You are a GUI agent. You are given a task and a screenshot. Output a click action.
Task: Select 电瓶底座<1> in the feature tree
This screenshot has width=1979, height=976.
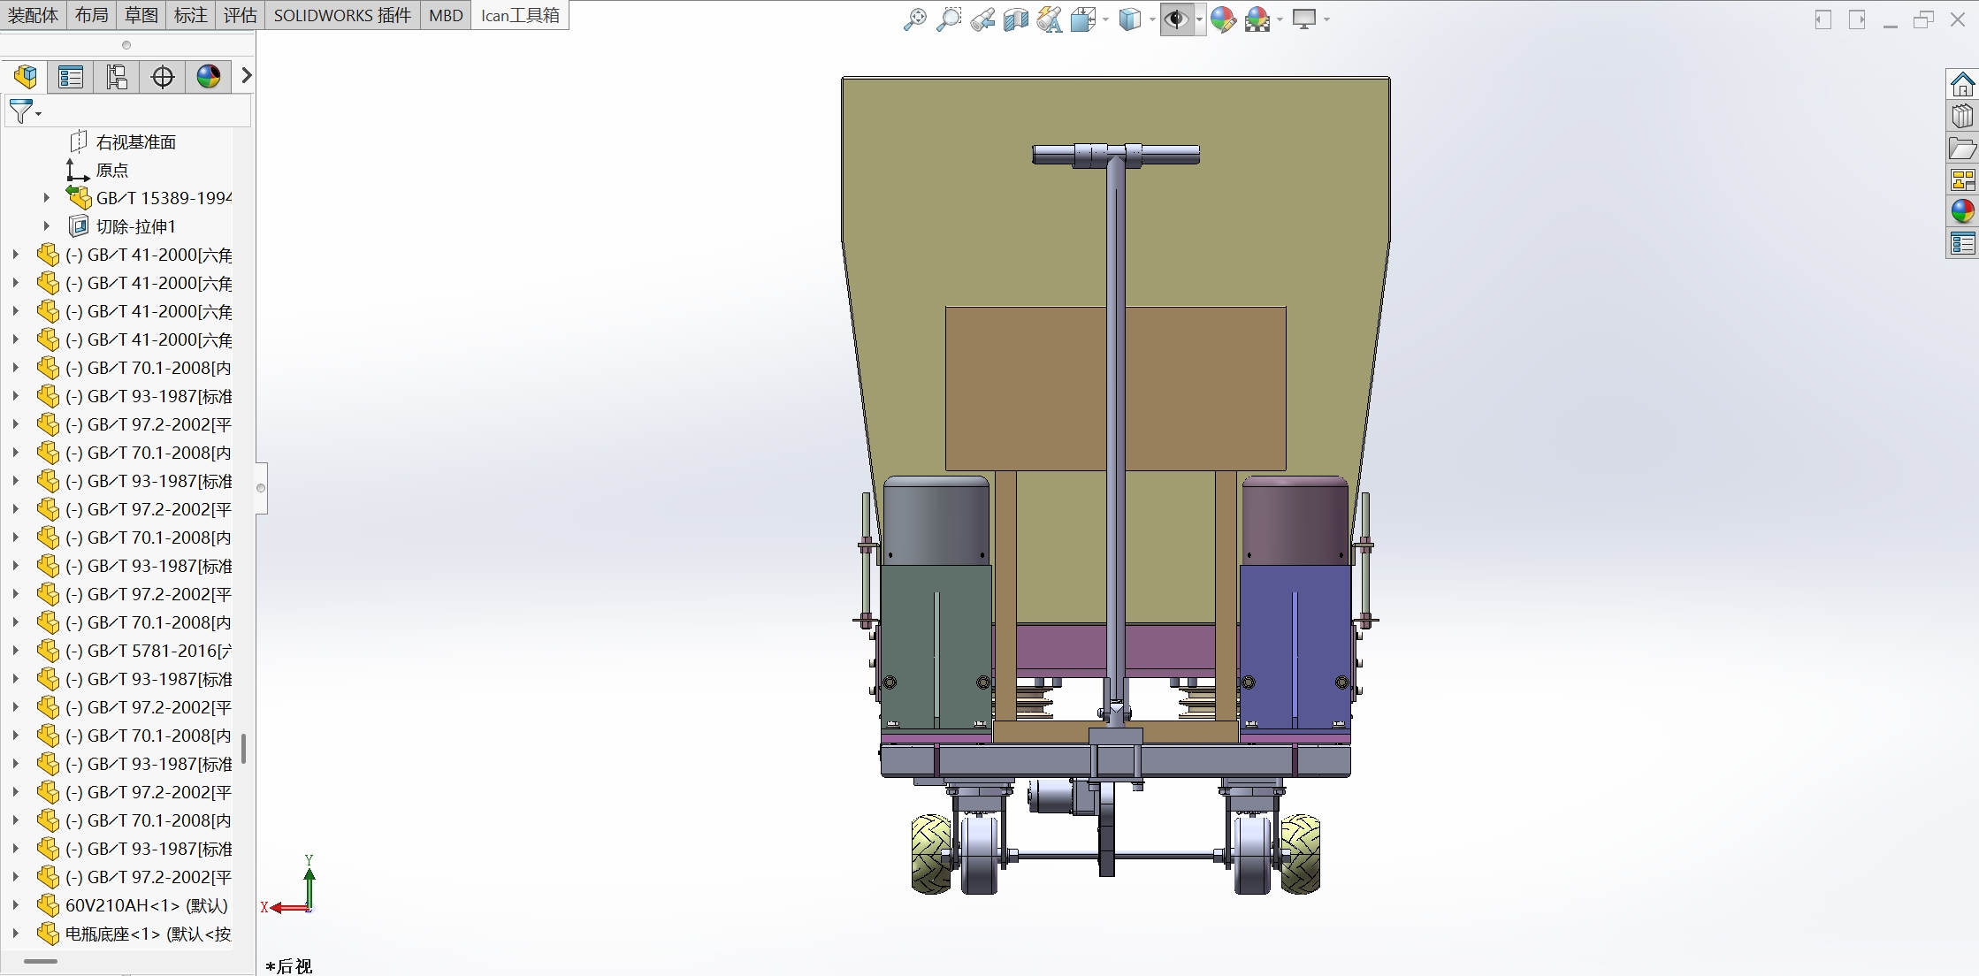point(147,934)
